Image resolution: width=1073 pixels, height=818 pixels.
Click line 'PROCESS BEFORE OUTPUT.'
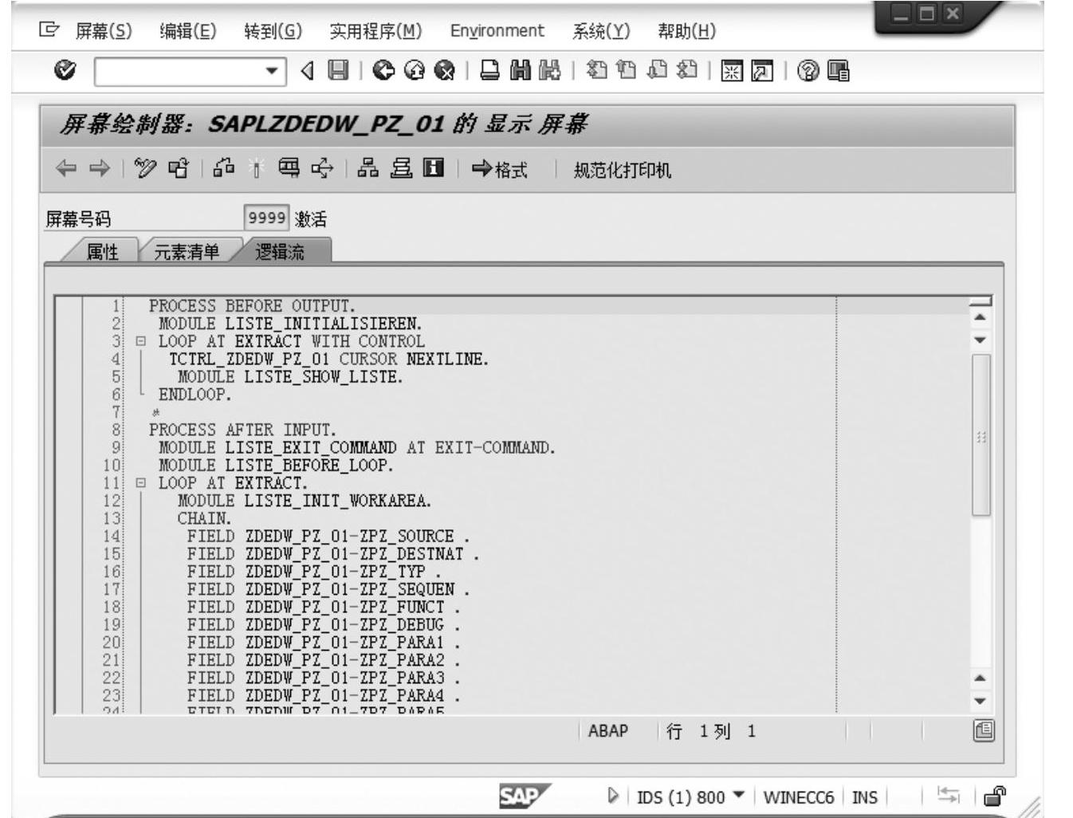(252, 306)
